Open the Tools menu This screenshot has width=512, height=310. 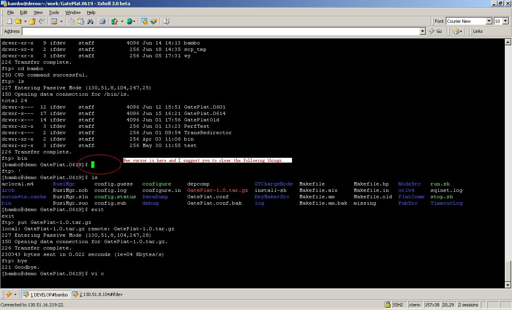(54, 12)
